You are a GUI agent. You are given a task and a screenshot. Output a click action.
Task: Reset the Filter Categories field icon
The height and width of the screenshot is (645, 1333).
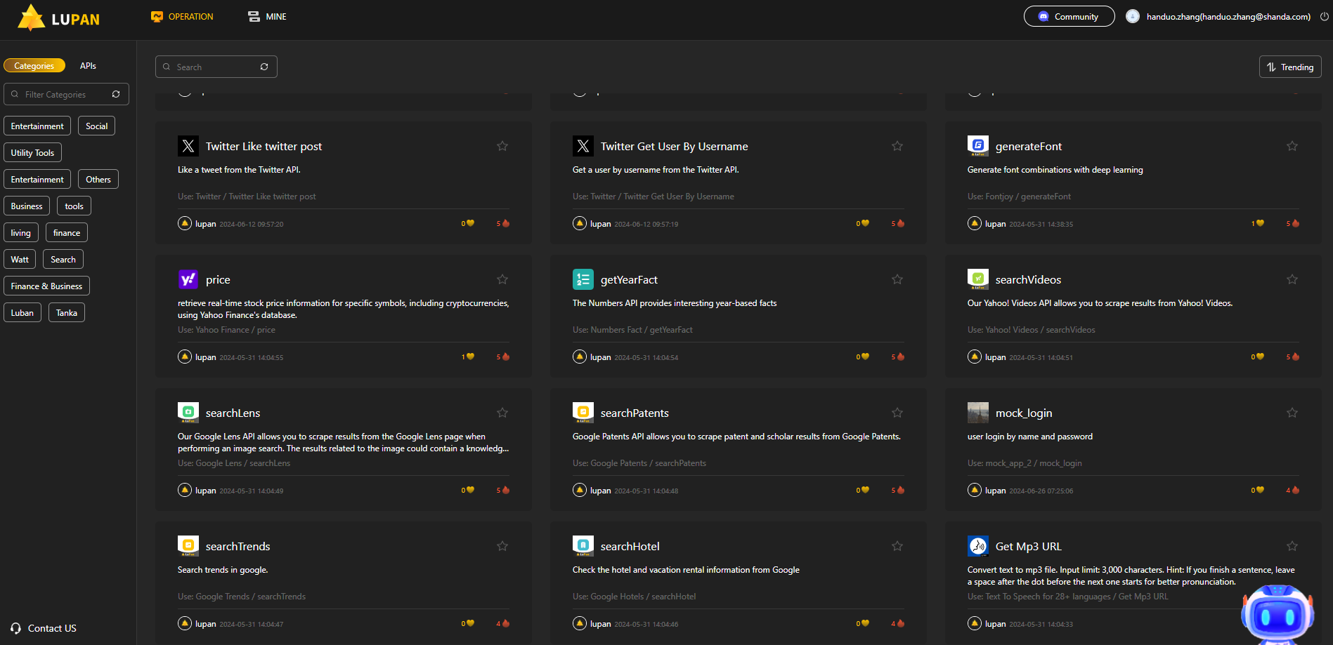pyautogui.click(x=116, y=94)
